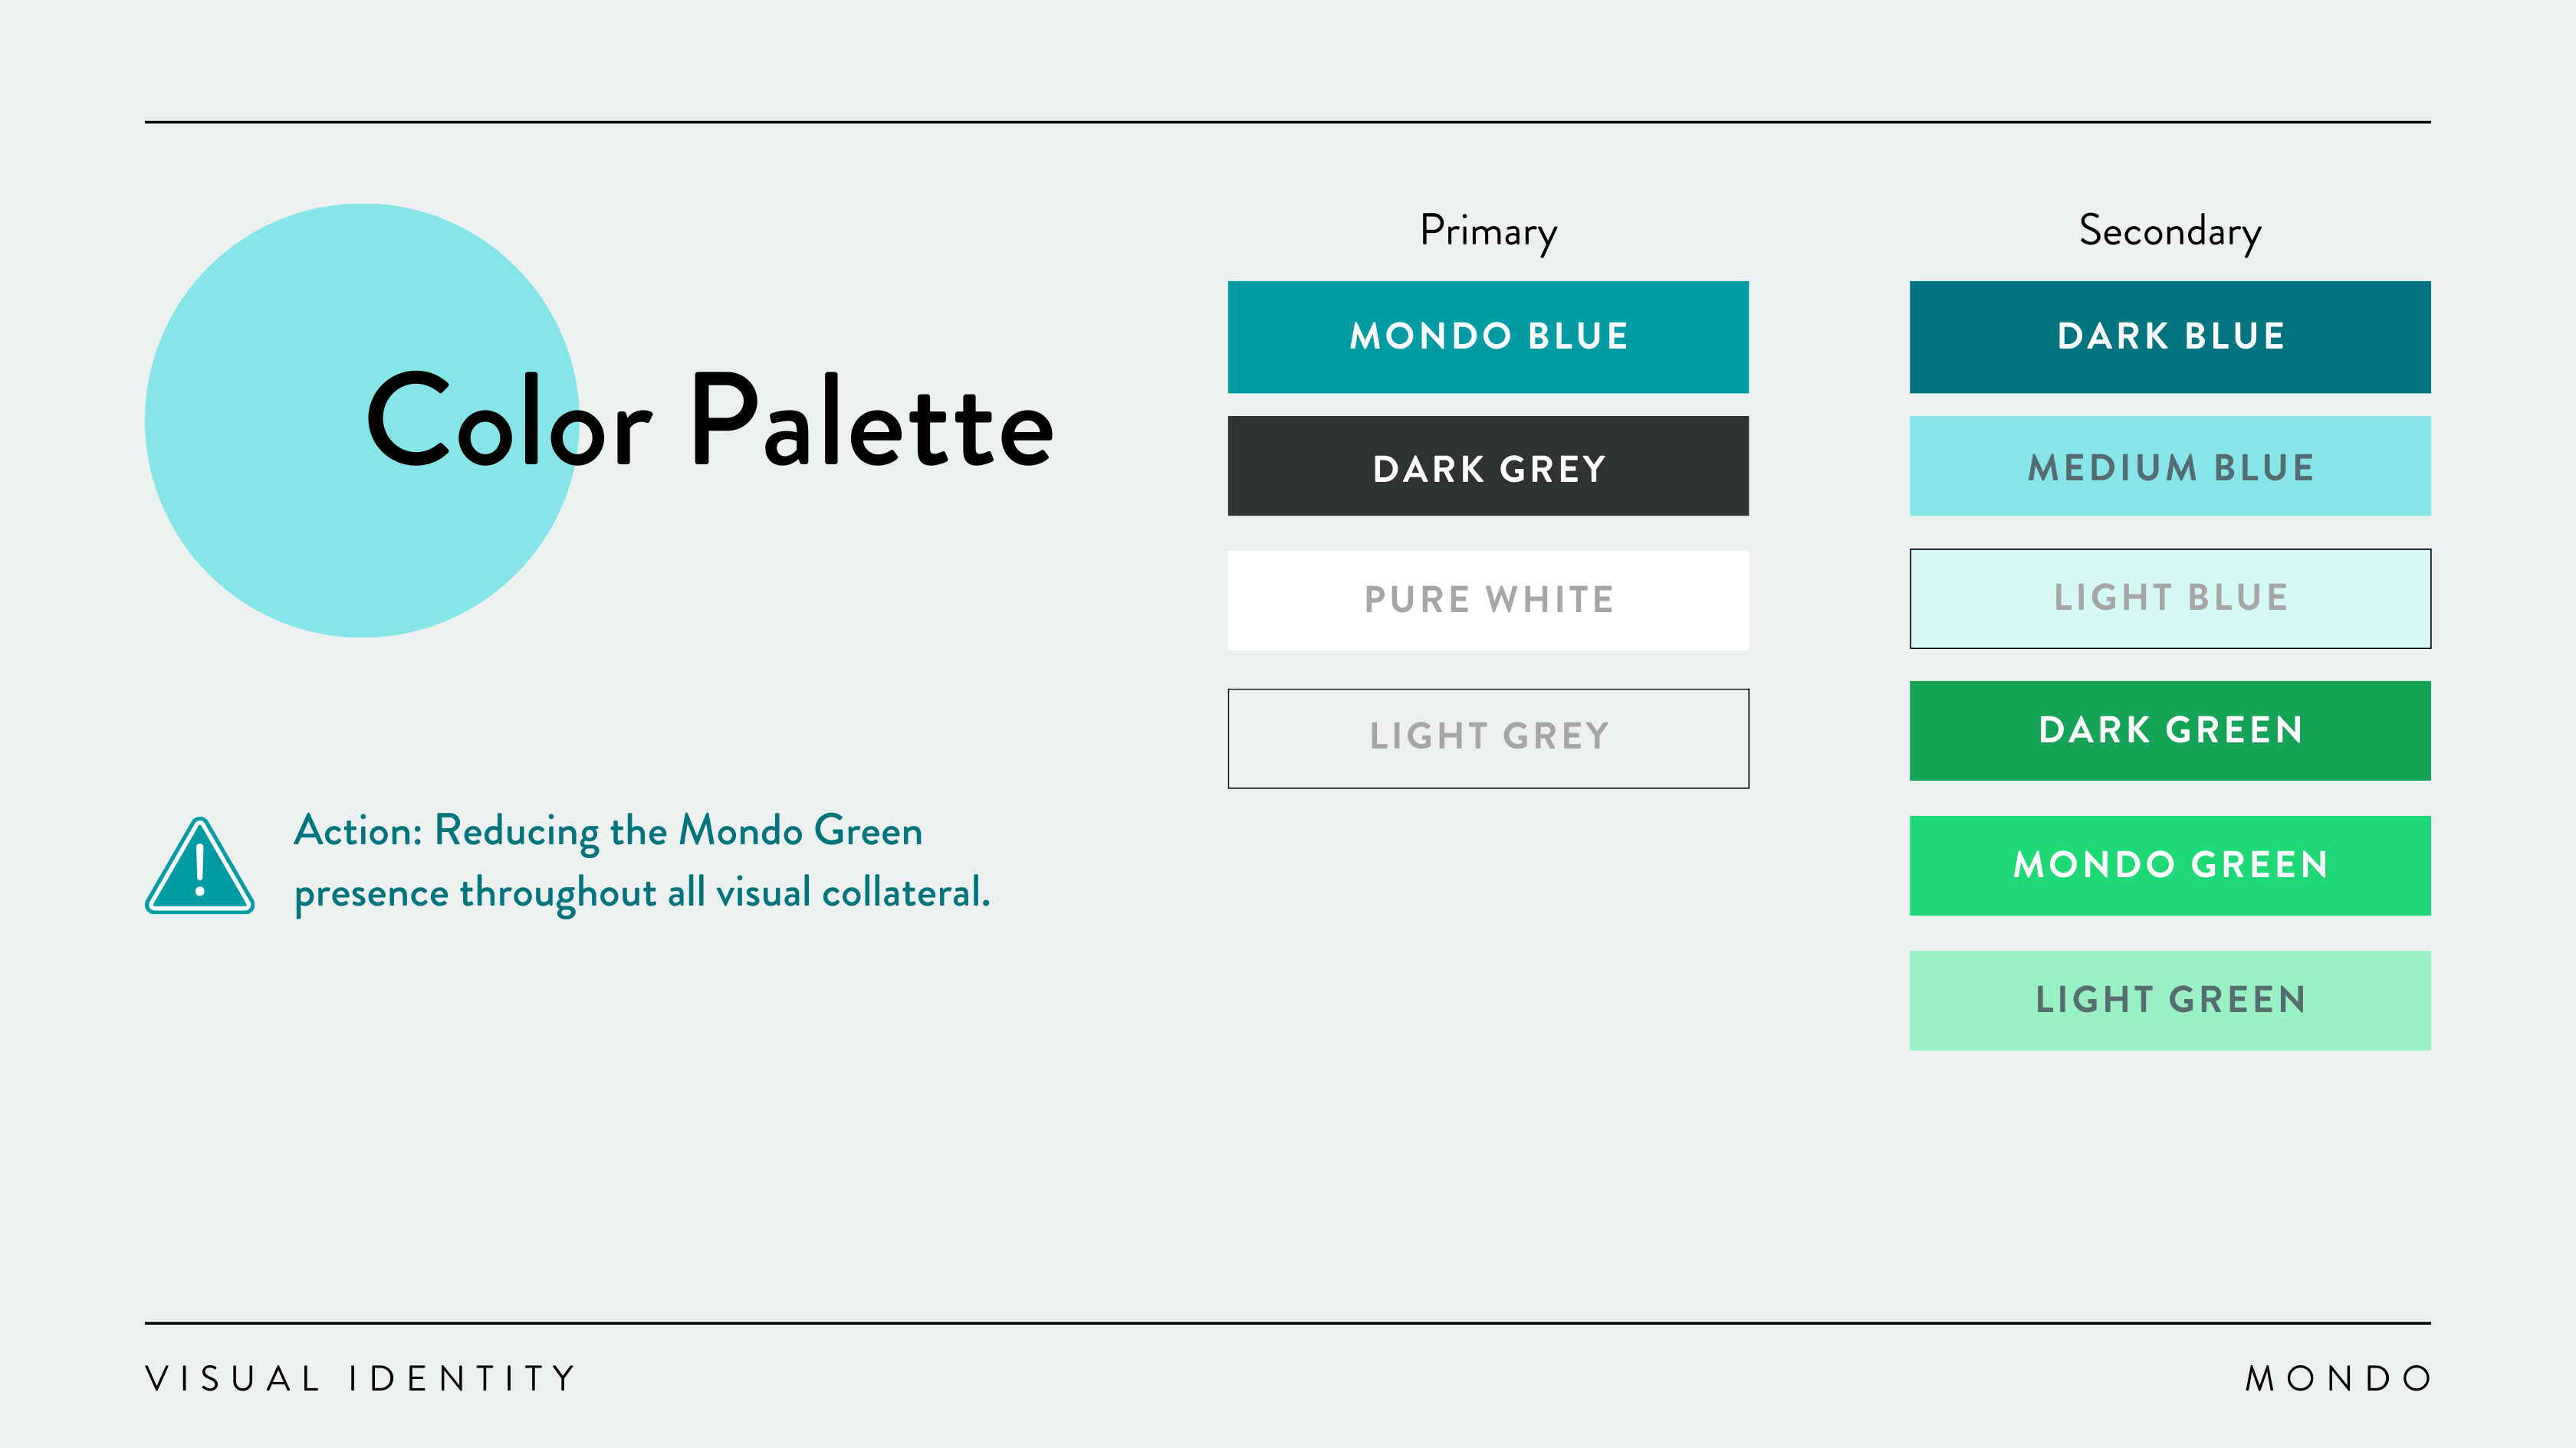Select the Action note about Mondo Green

[x=641, y=861]
